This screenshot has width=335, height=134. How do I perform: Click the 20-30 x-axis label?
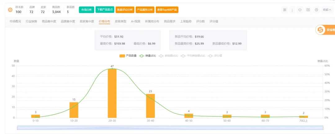pos(112,121)
